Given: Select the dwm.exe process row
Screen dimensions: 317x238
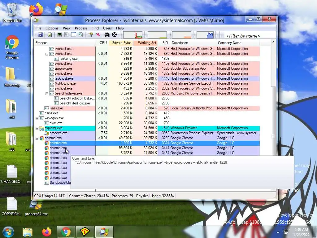Looking at the screenshot, I should point(147,123).
